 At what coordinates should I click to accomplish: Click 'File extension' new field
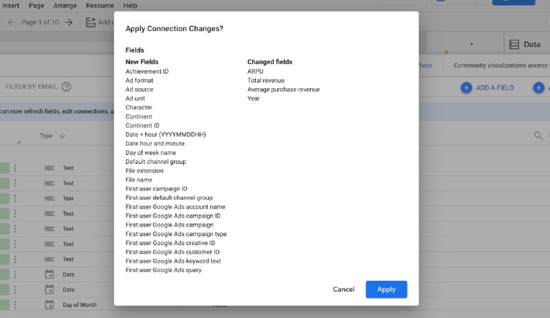coord(144,171)
